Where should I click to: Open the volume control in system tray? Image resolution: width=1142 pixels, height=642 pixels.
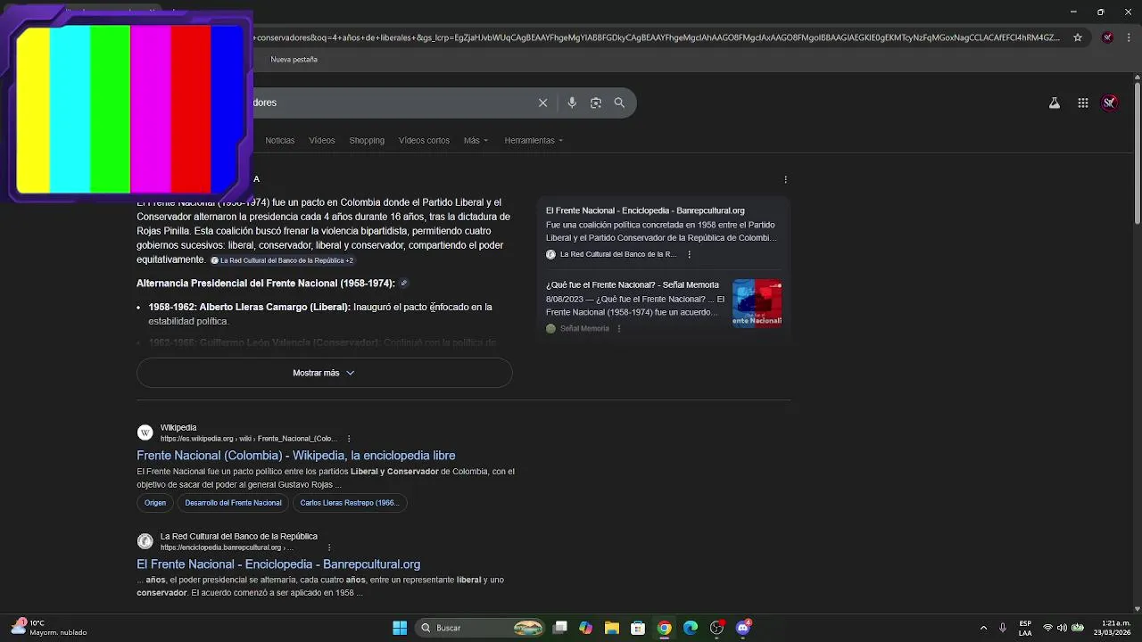click(x=1062, y=628)
